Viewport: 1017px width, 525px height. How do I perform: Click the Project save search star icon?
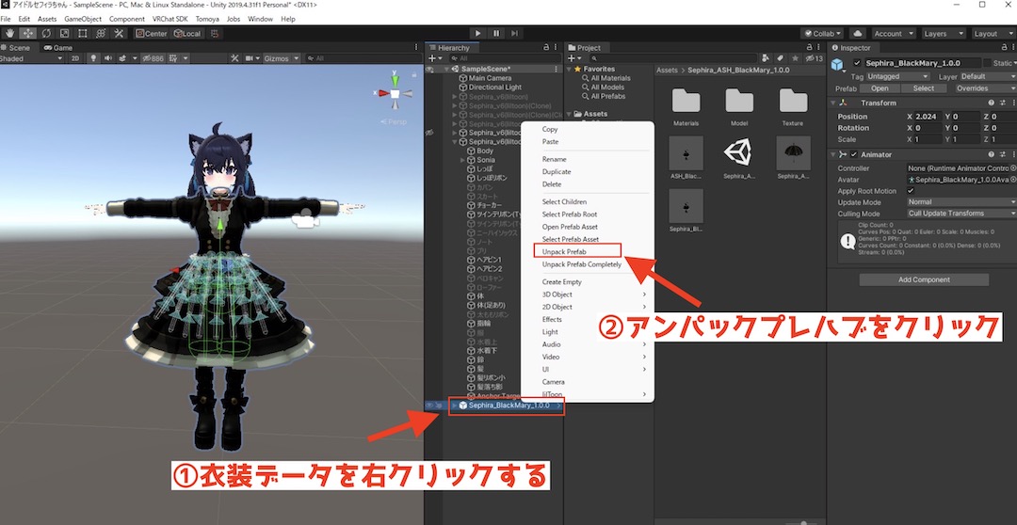point(794,58)
